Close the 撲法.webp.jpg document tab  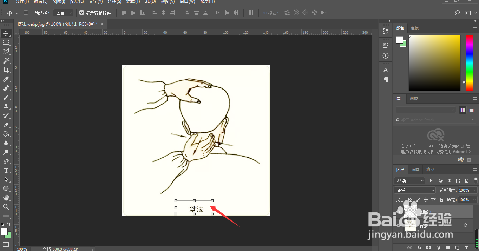tap(102, 24)
